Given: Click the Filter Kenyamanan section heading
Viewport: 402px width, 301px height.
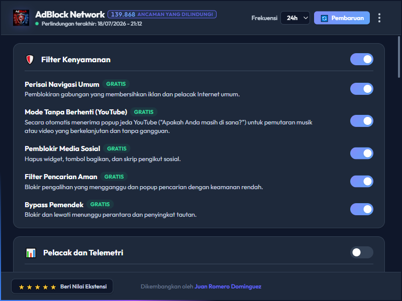Looking at the screenshot, I should coord(76,60).
